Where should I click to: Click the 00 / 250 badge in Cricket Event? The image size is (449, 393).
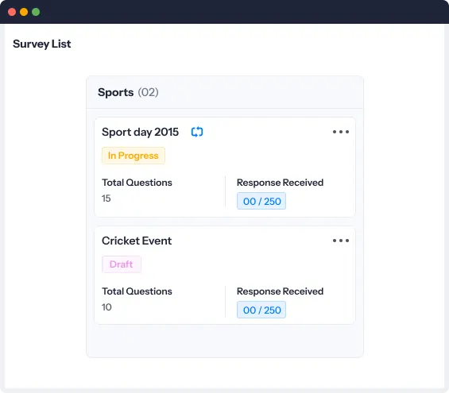[x=261, y=310]
